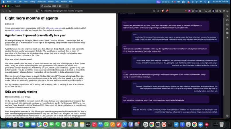Open Brave Rewards triangle icon
Image resolution: width=231 pixels, height=129 pixels.
[x=167, y=11]
